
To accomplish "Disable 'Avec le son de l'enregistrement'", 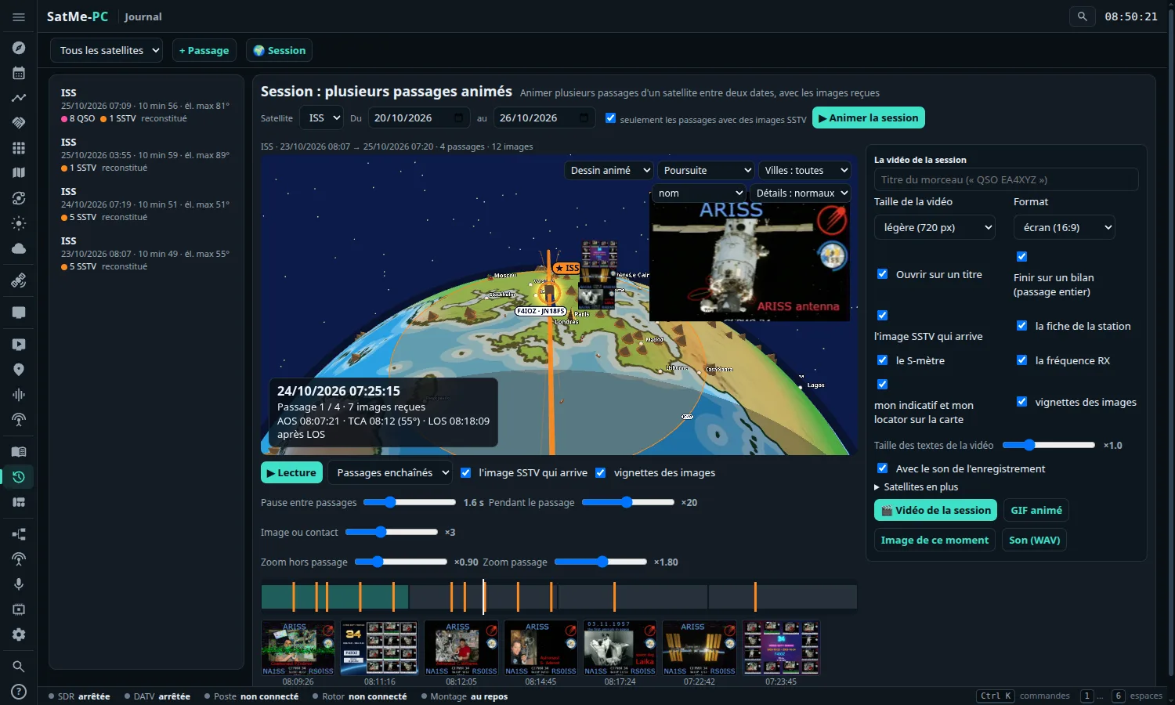I will (882, 468).
